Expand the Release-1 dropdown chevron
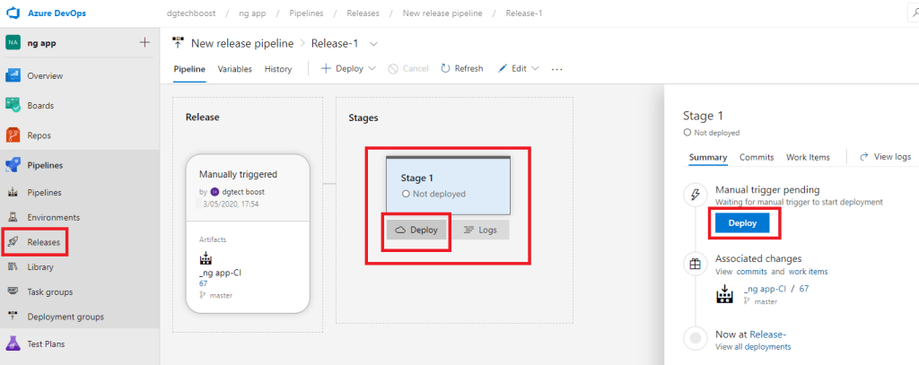This screenshot has height=365, width=919. (x=373, y=43)
